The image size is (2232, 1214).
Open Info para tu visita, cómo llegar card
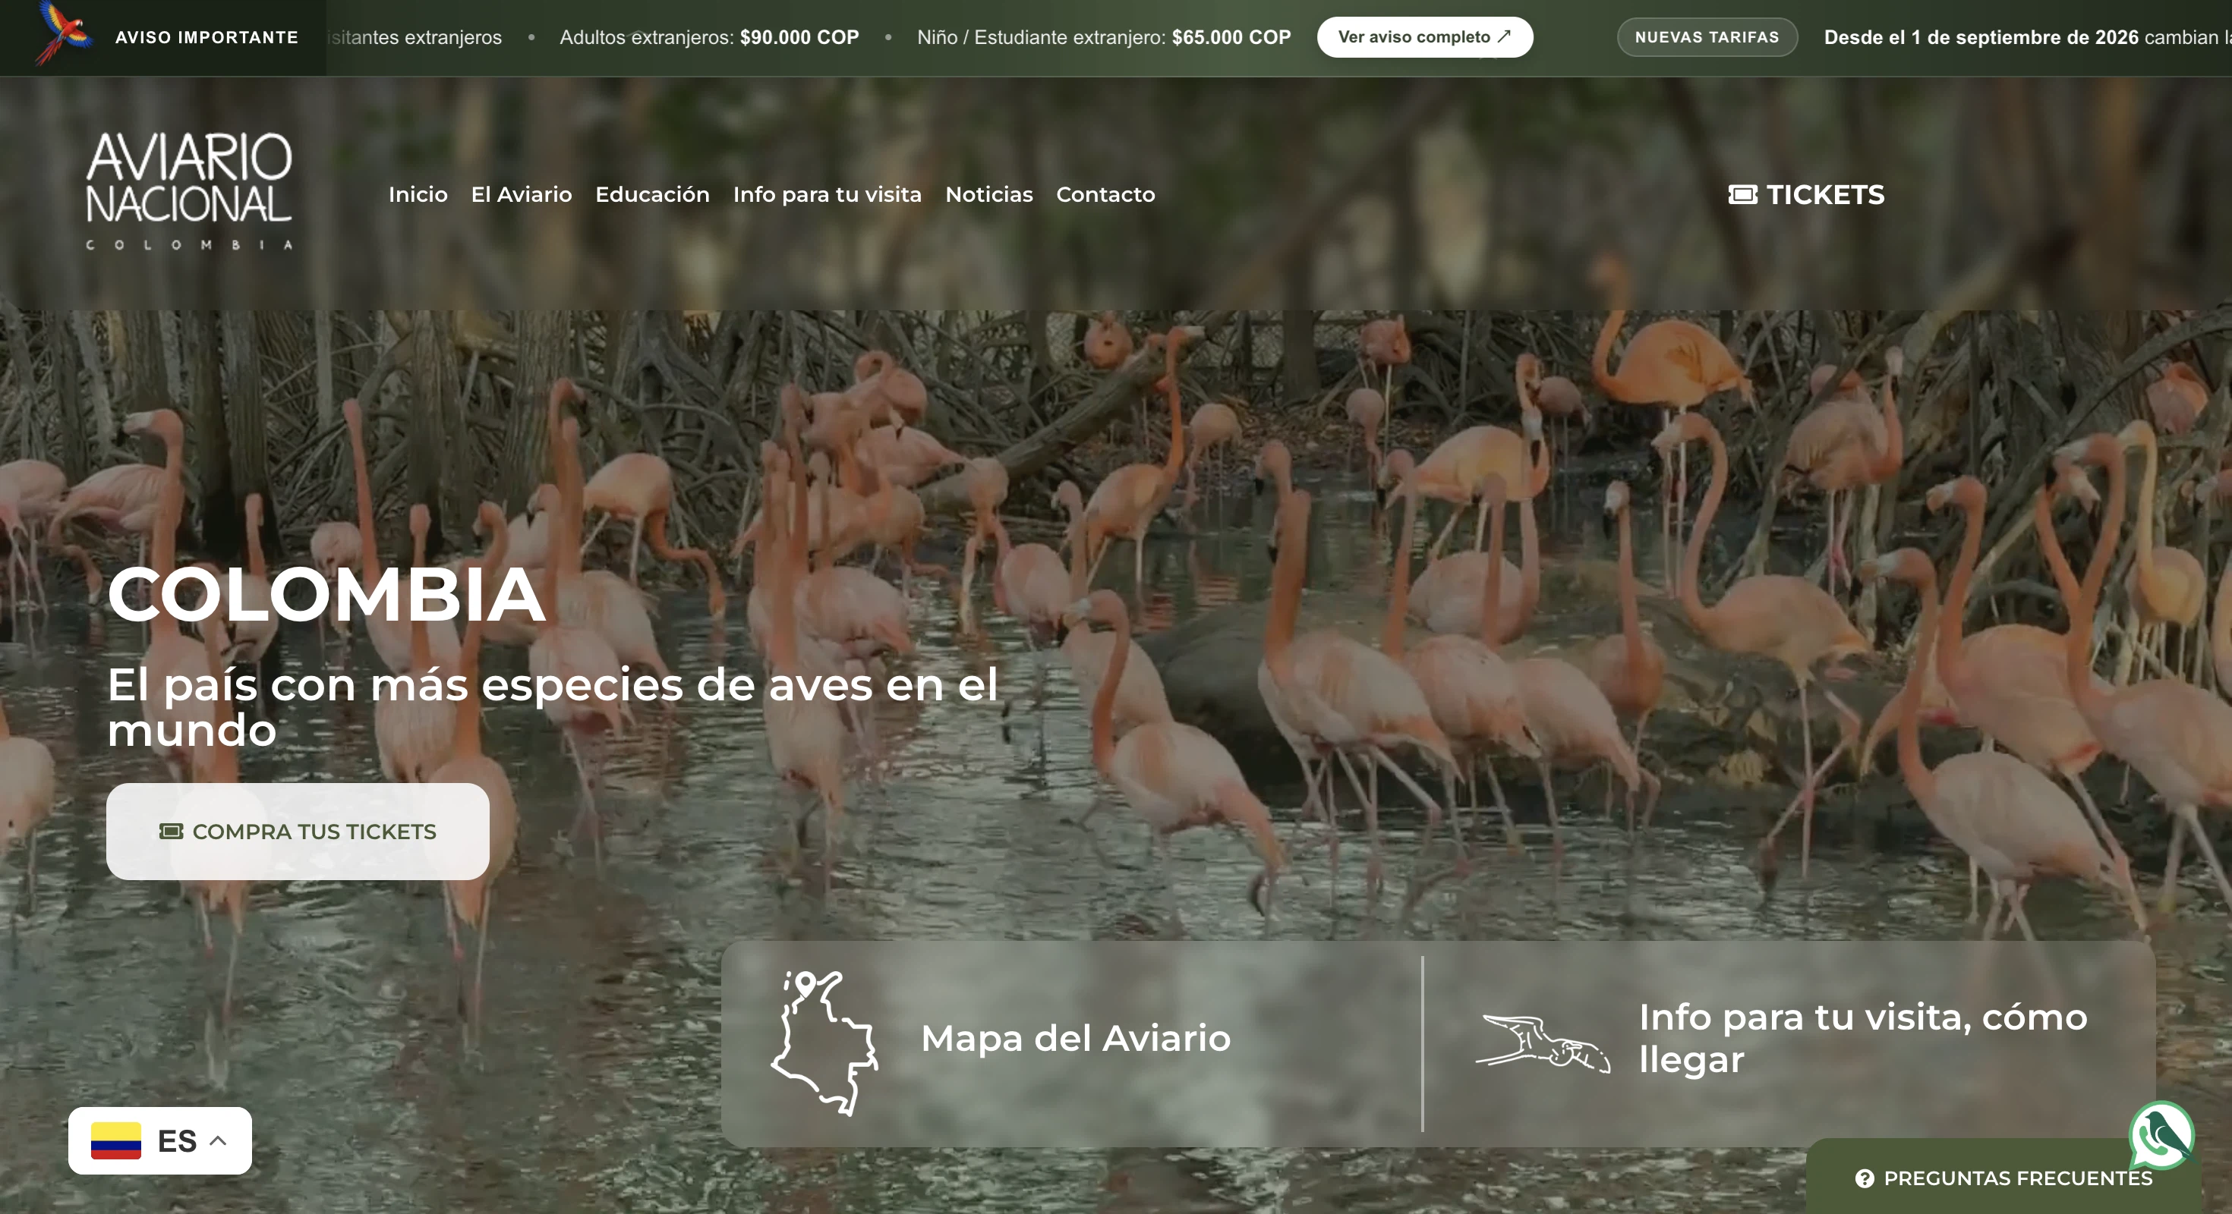tap(1789, 1044)
